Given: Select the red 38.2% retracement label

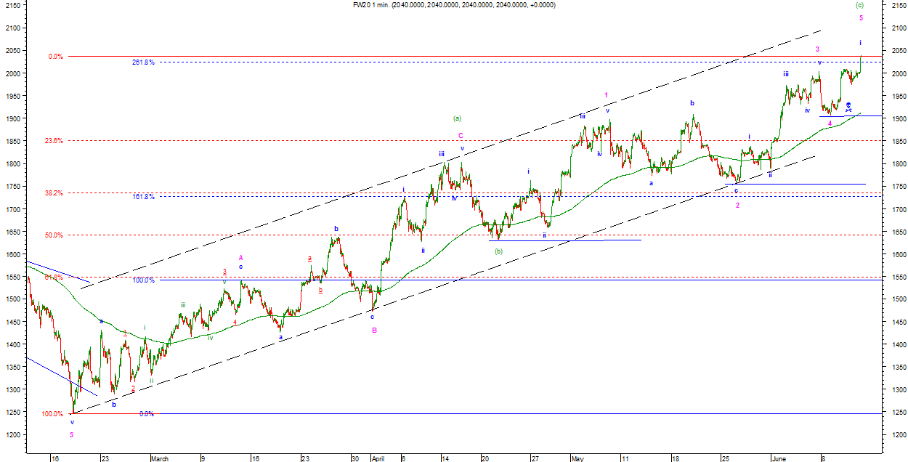Looking at the screenshot, I should [x=54, y=193].
